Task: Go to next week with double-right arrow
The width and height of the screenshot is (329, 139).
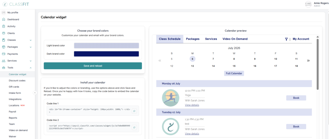Action: tap(308, 61)
